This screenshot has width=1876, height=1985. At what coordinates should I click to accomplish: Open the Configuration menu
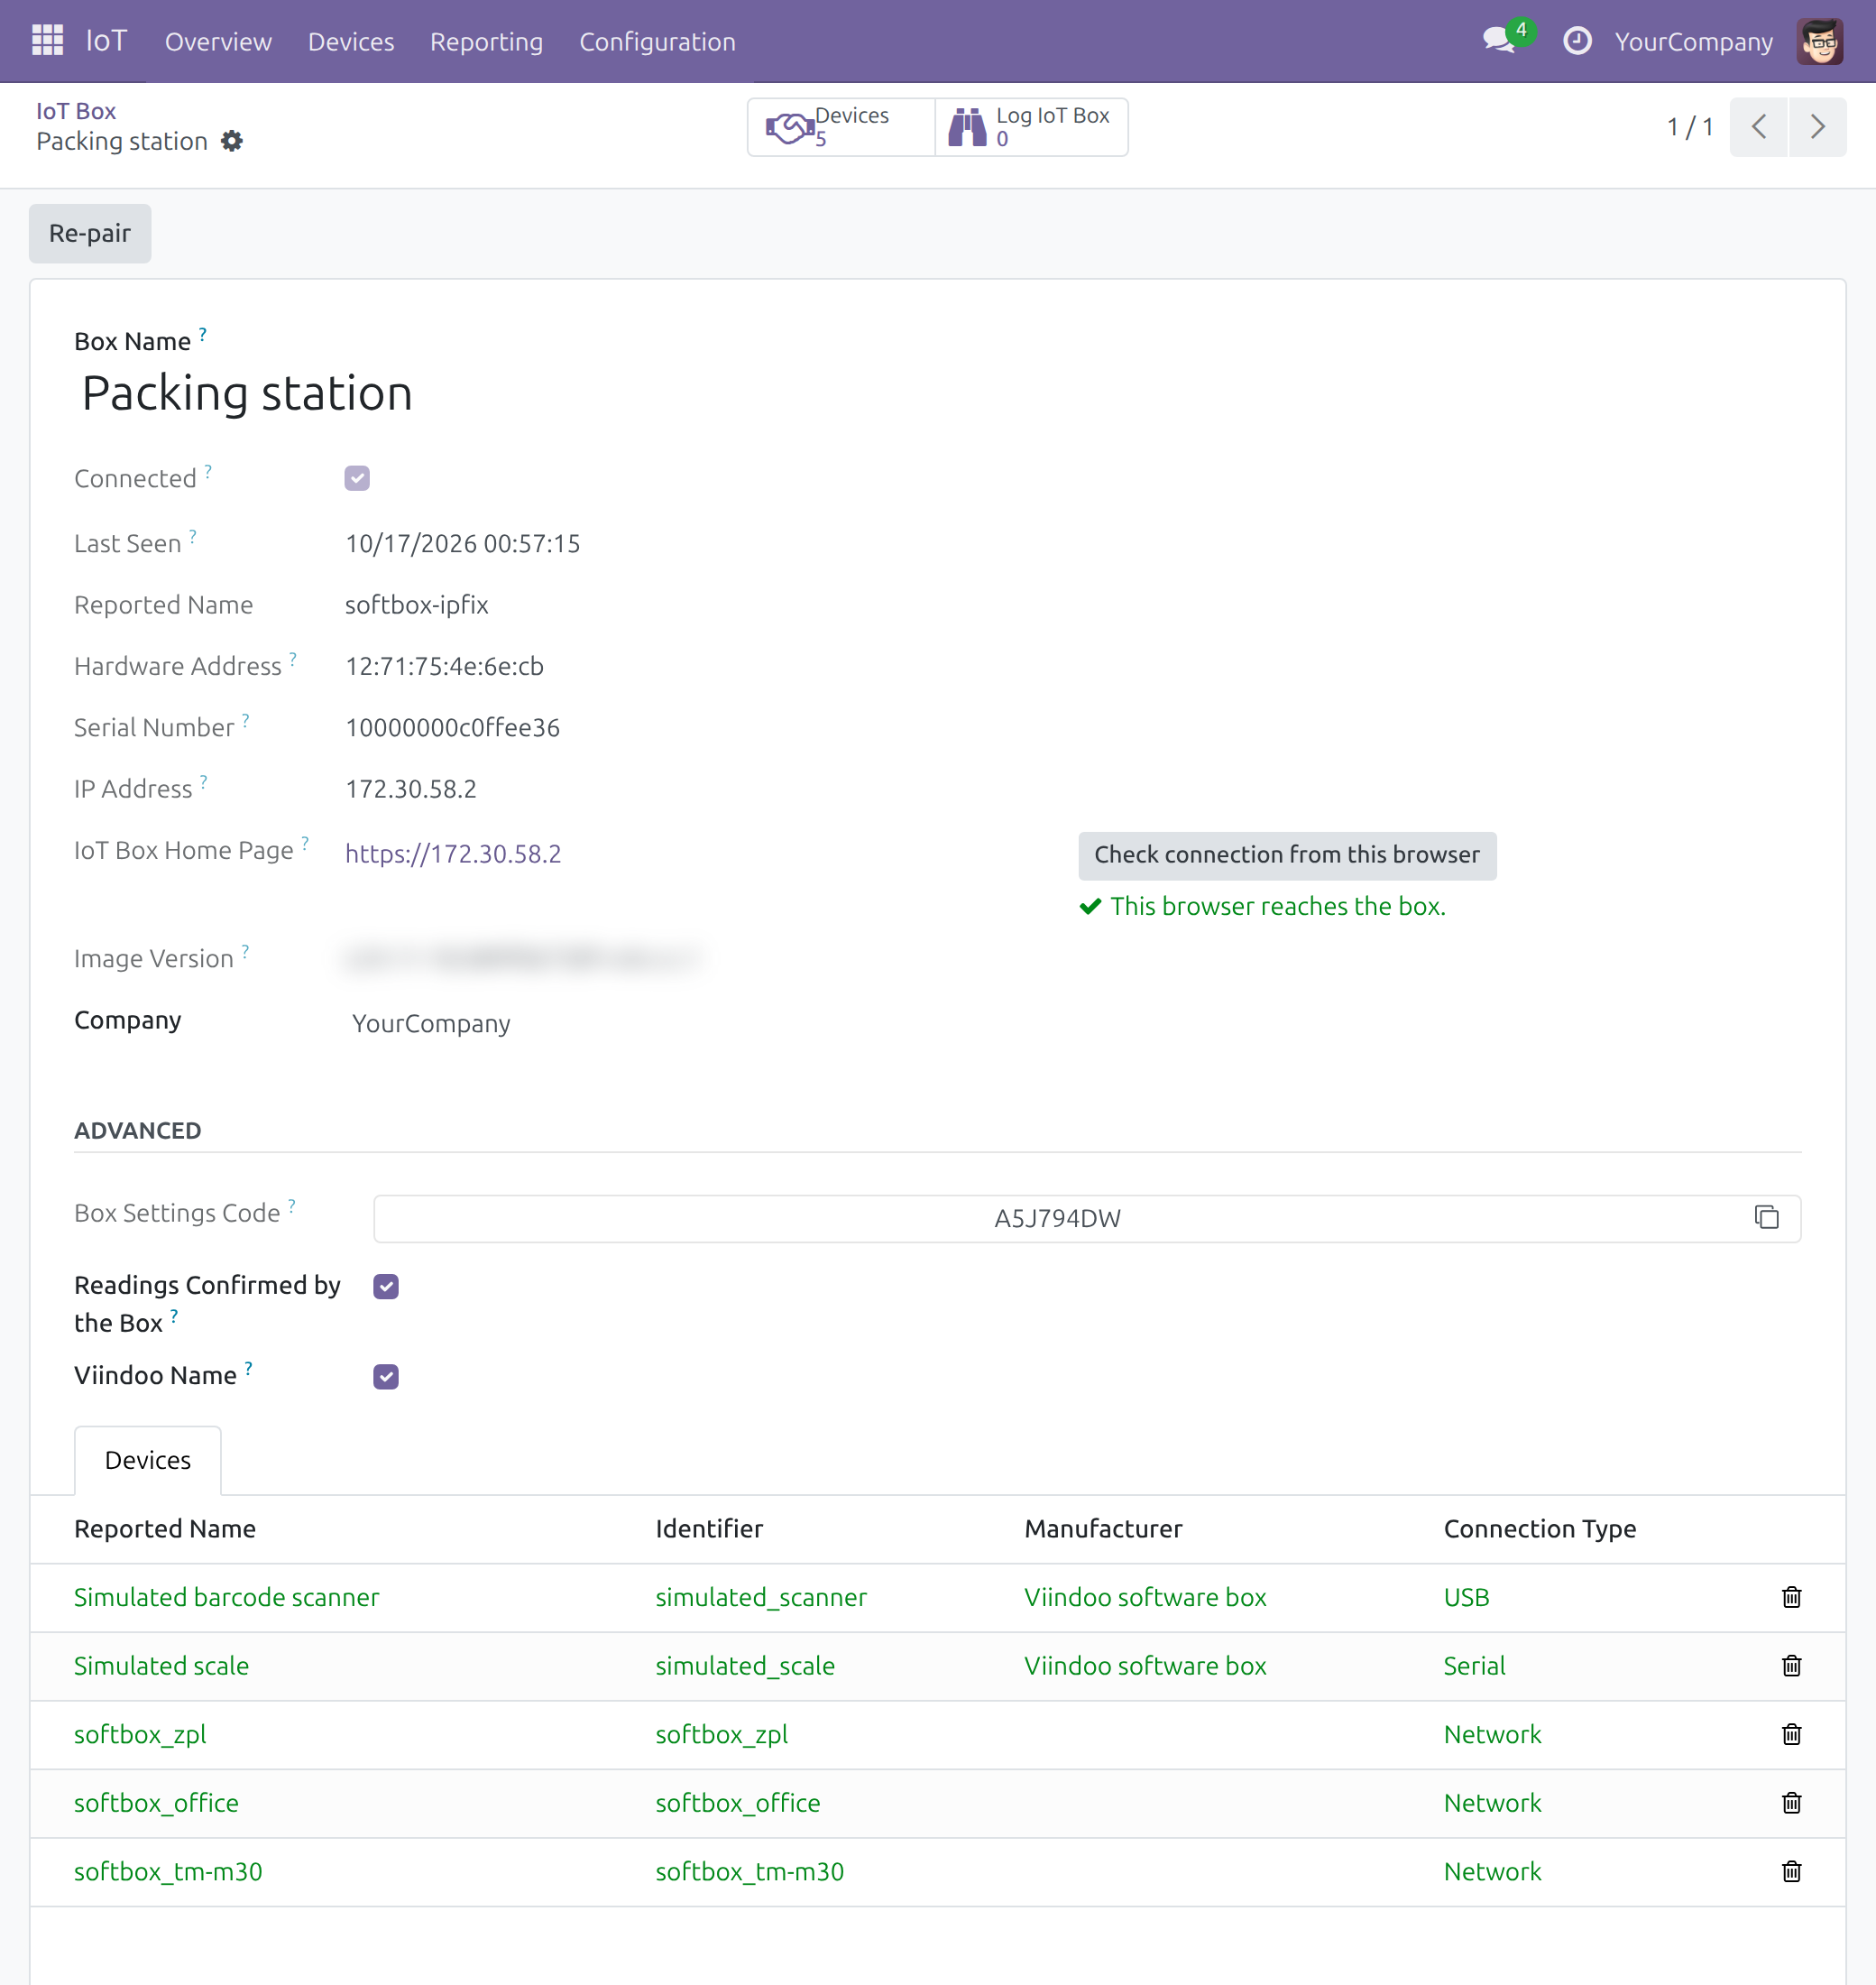(x=658, y=42)
